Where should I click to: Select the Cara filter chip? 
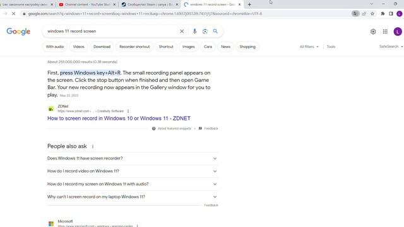(x=208, y=47)
